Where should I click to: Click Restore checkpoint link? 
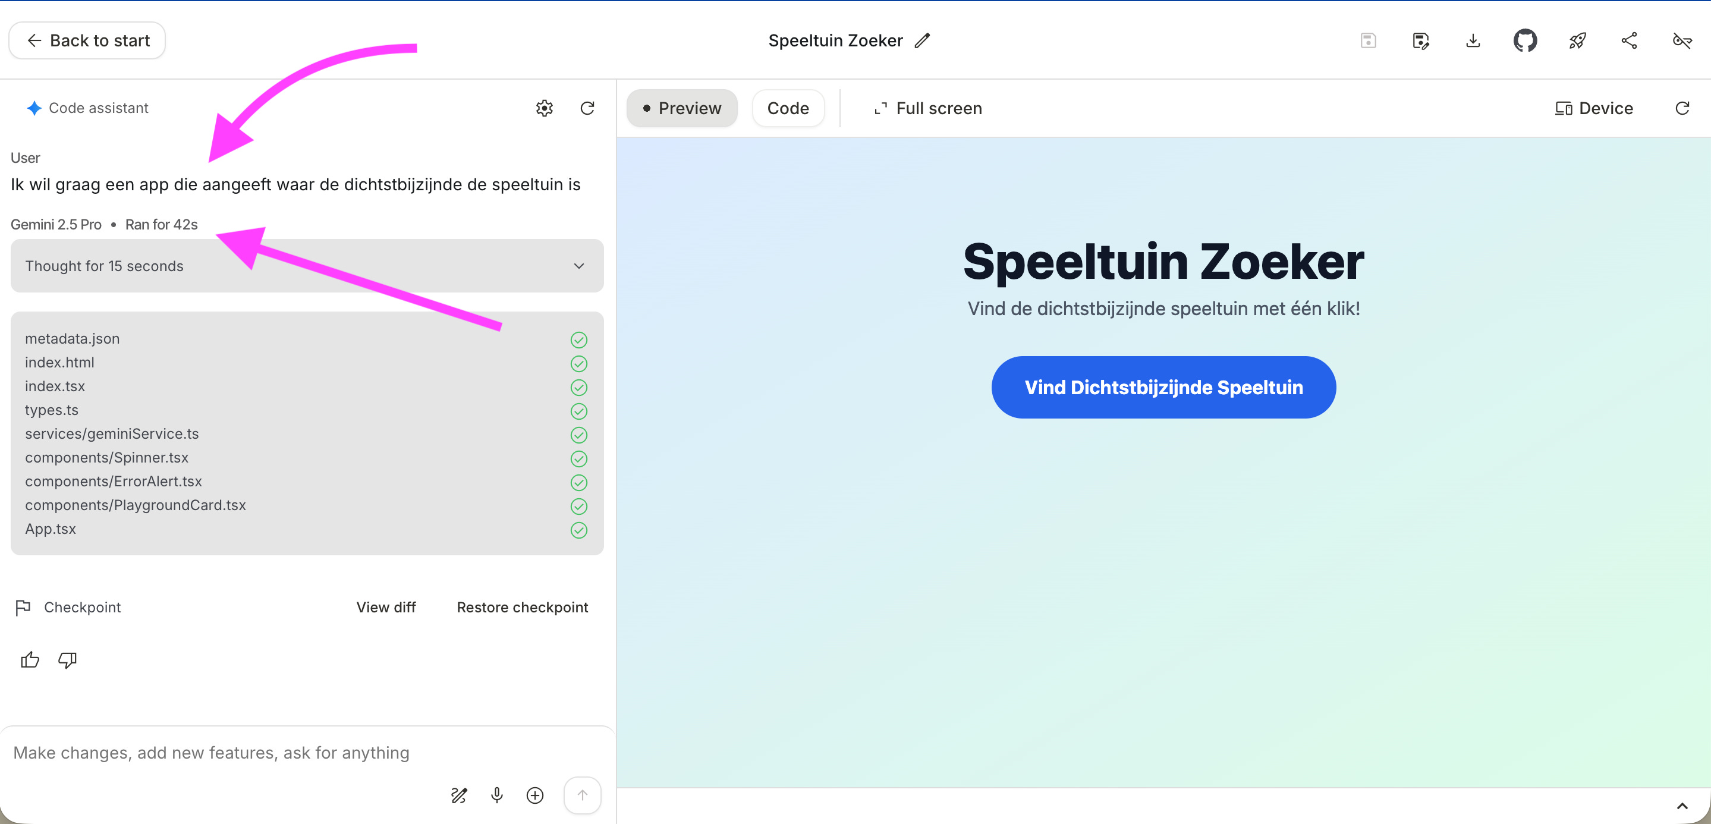pyautogui.click(x=522, y=607)
